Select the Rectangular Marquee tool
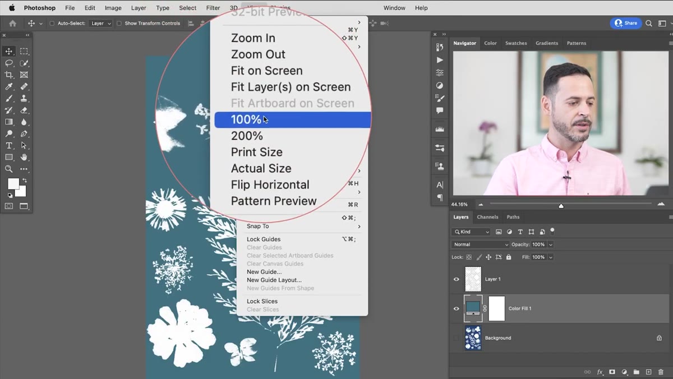 [x=24, y=52]
